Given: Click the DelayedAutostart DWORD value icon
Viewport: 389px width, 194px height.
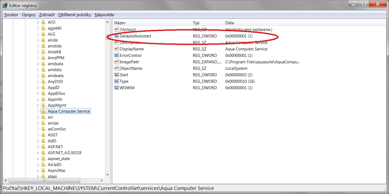Looking at the screenshot, I should pos(116,36).
